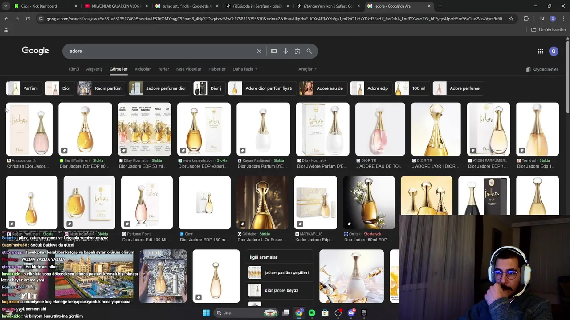Screen dimensions: 570x320
Task: Expand the Daha fazla dropdown
Action: point(245,69)
